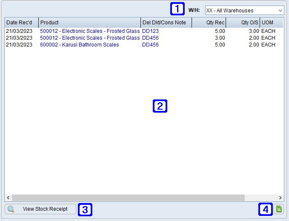
Task: Click the View Stock Receipt button
Action: coord(40,209)
